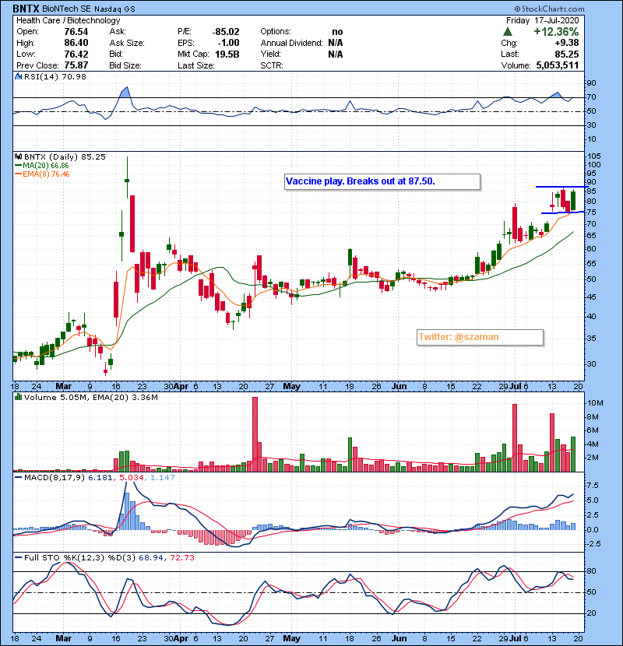This screenshot has width=623, height=646.
Task: Click the MACD(8,17,9) indicator label
Action: point(55,478)
